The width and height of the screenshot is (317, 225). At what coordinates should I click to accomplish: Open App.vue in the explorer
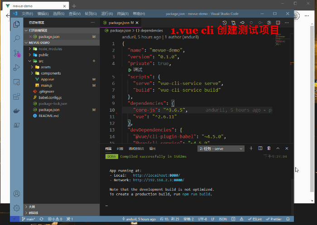click(62, 79)
